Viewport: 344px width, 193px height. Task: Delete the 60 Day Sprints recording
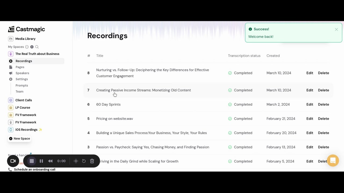323,104
